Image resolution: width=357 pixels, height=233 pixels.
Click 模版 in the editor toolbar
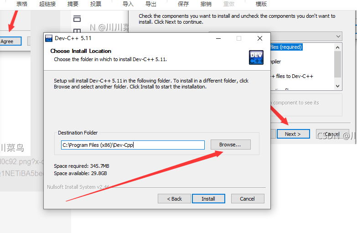261,4
